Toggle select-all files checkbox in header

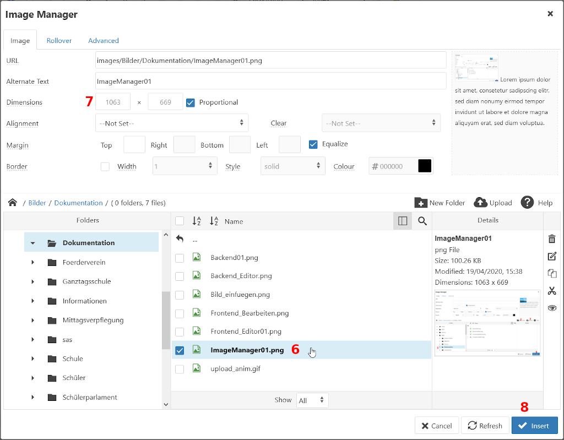(180, 221)
